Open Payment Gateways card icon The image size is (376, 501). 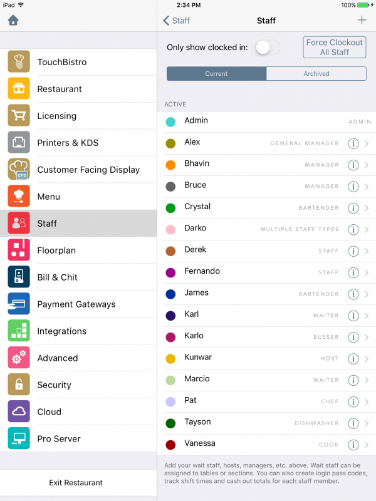pos(19,304)
